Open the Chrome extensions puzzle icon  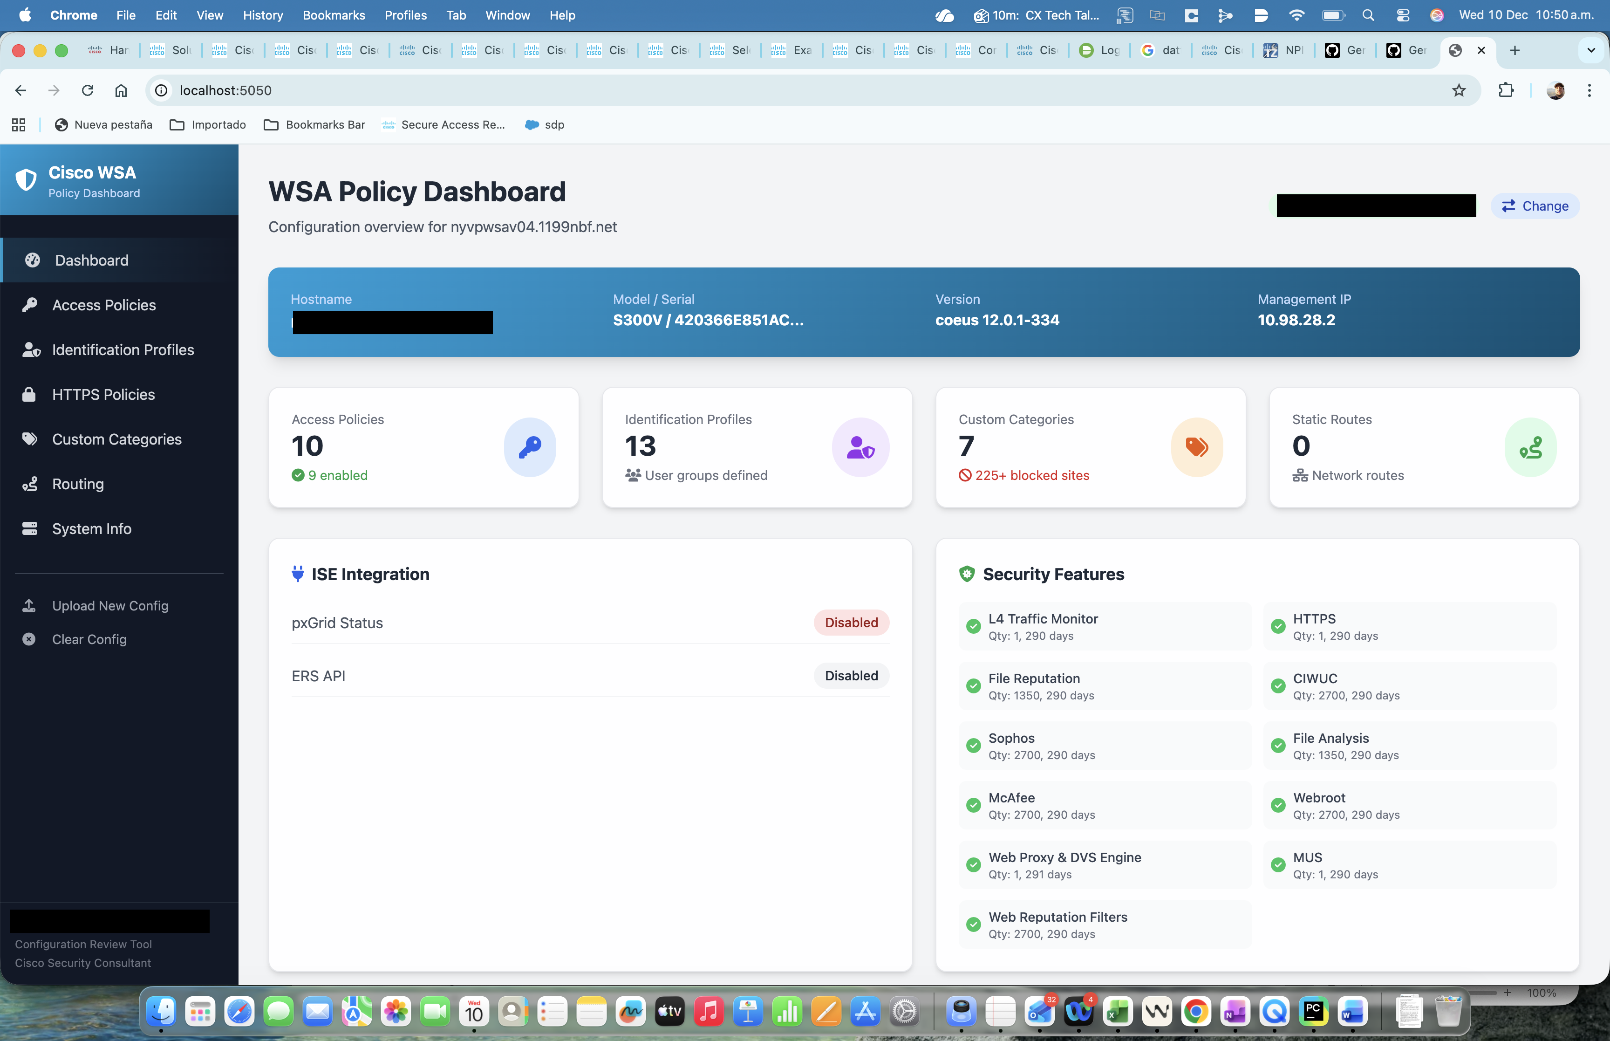click(x=1505, y=90)
